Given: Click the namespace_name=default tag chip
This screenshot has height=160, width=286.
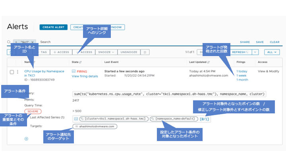Looking at the screenshot, I should pyautogui.click(x=174, y=119).
